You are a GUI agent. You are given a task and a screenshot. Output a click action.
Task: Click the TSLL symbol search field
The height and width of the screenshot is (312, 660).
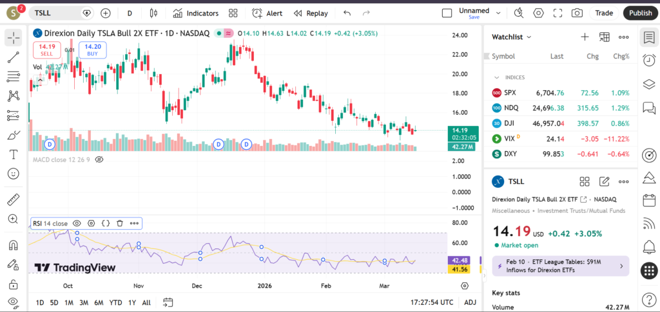55,13
